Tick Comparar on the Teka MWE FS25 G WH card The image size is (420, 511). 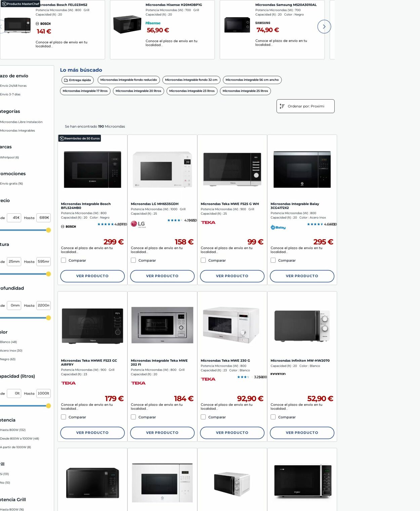click(203, 260)
